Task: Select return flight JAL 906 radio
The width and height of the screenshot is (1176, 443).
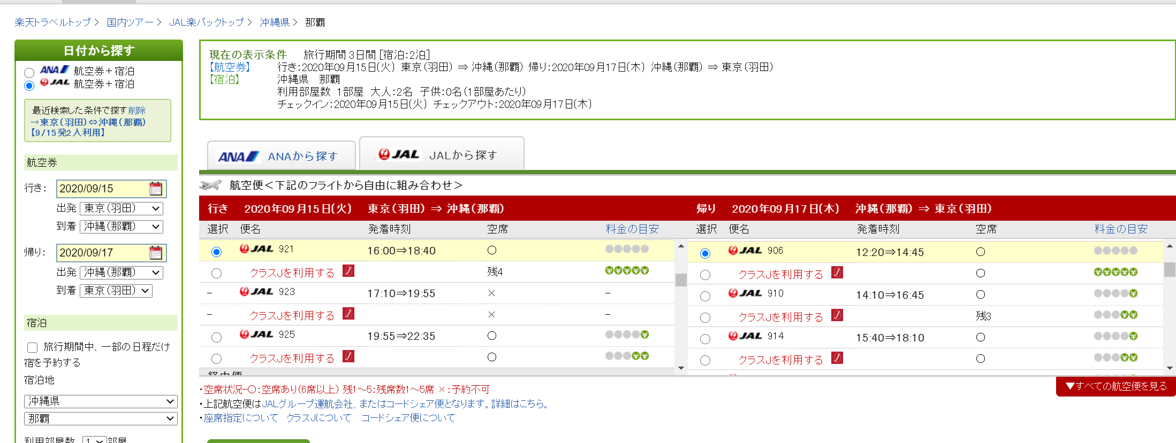Action: [x=705, y=253]
